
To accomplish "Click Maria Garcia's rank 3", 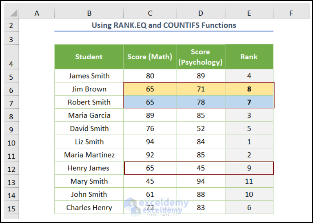I will click(249, 115).
